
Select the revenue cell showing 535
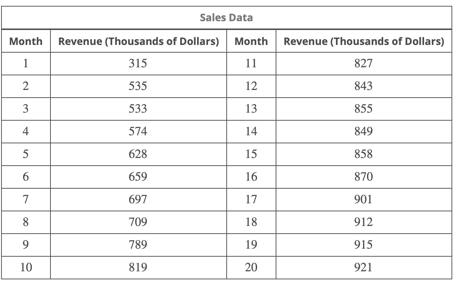tap(138, 86)
